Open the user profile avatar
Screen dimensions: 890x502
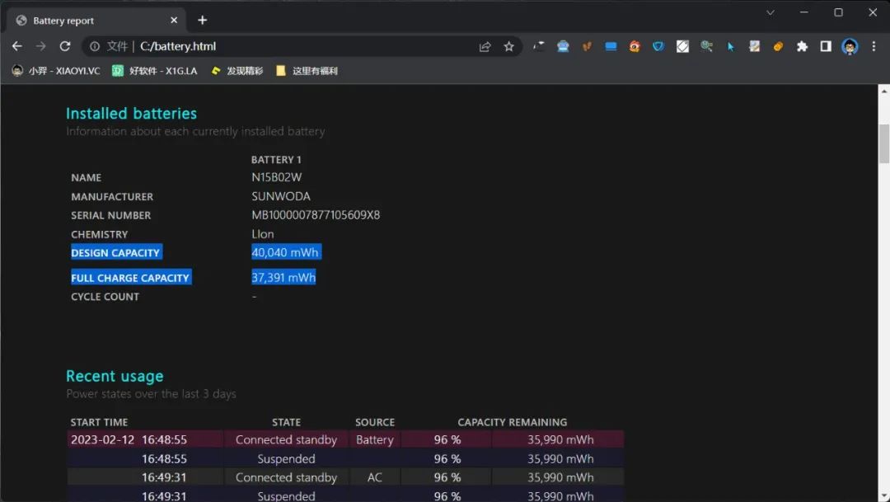850,47
